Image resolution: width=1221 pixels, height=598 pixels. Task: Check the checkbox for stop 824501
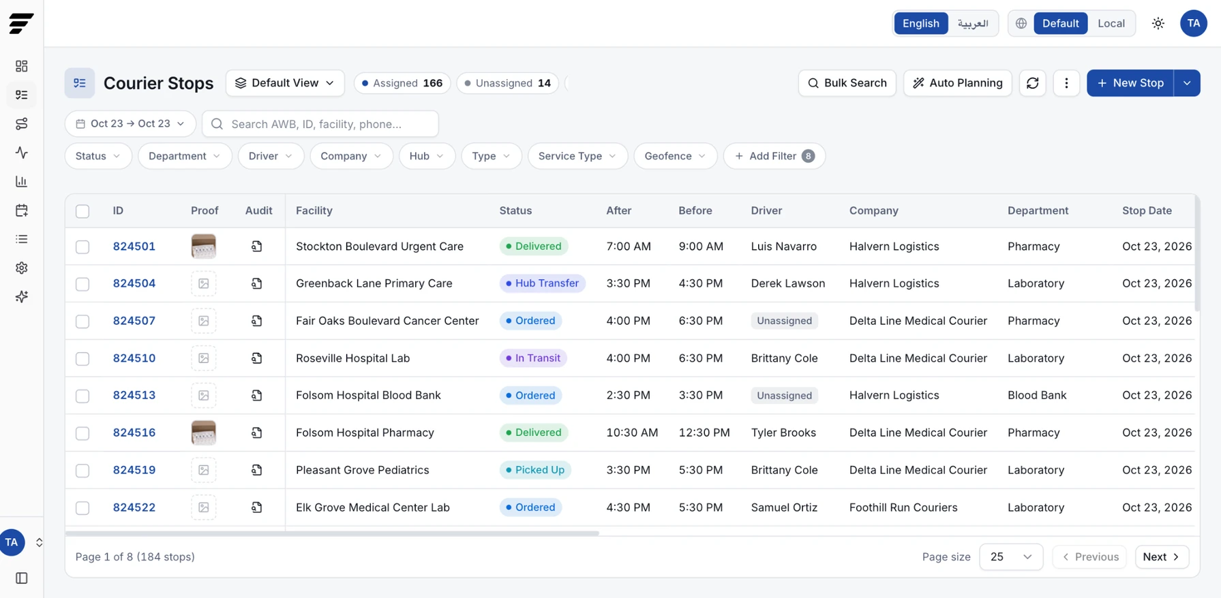coord(82,247)
